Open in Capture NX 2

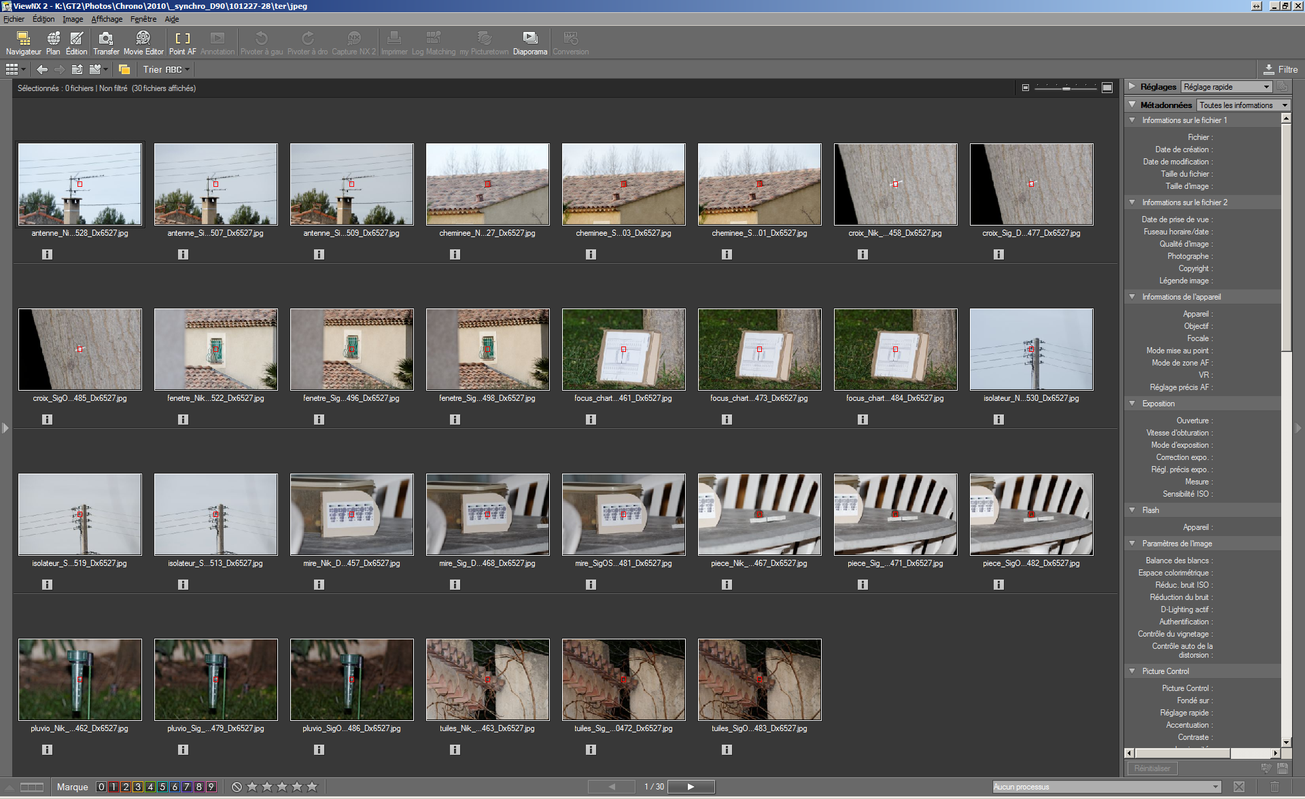[353, 43]
